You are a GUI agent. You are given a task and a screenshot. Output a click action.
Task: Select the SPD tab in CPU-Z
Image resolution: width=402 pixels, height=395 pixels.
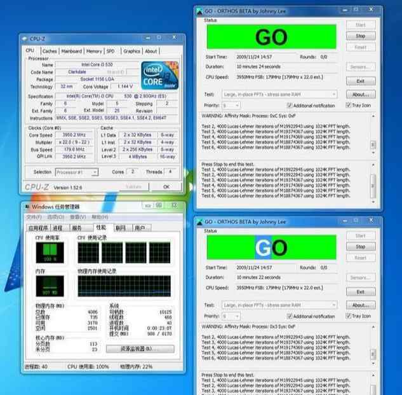(x=111, y=51)
